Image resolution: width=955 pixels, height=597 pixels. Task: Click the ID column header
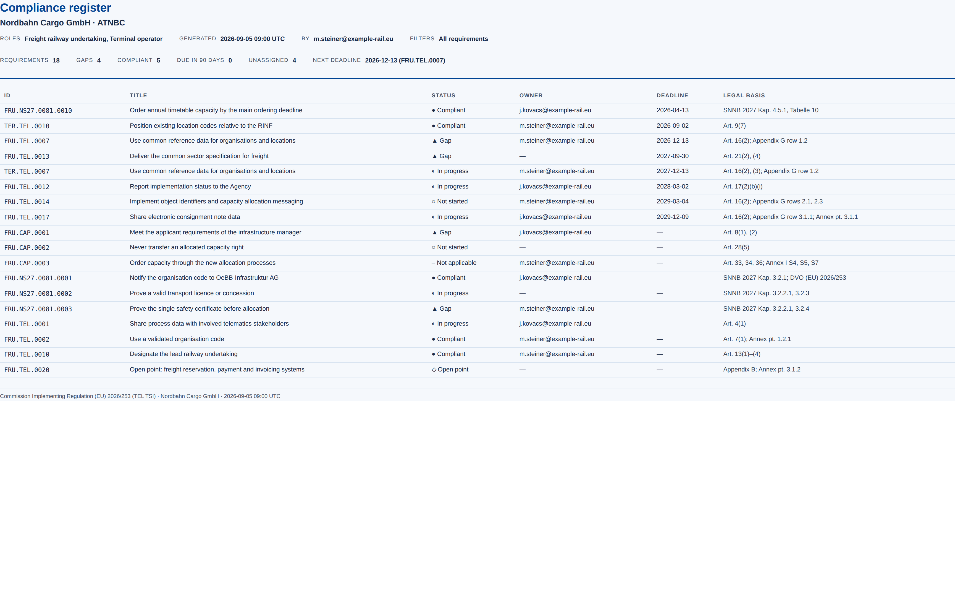coord(7,96)
